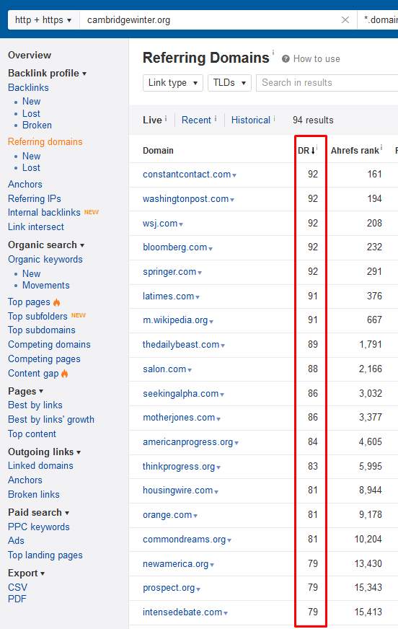
Task: Export results as CSV
Action: 17,587
